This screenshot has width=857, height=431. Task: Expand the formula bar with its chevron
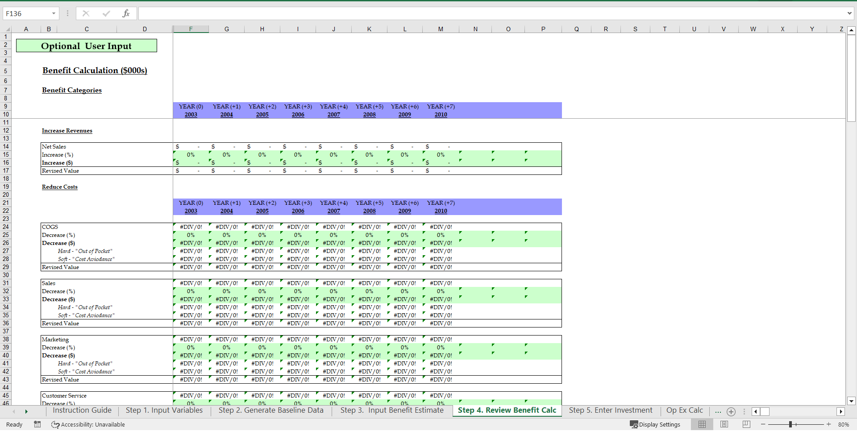[x=850, y=13]
